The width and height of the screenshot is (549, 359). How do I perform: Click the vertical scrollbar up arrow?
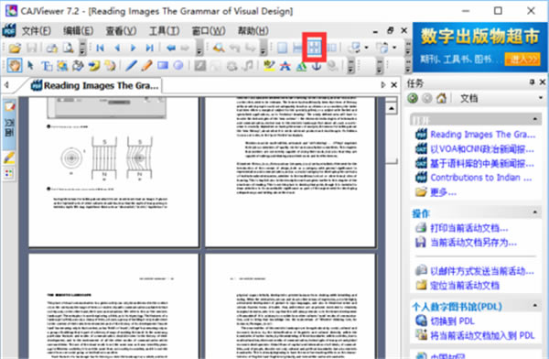pos(392,108)
